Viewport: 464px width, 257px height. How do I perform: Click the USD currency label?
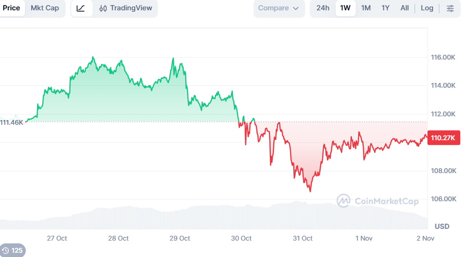442,227
